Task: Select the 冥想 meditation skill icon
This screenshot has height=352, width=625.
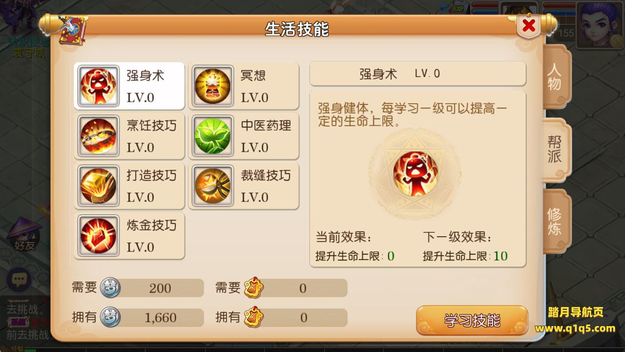Action: point(213,86)
